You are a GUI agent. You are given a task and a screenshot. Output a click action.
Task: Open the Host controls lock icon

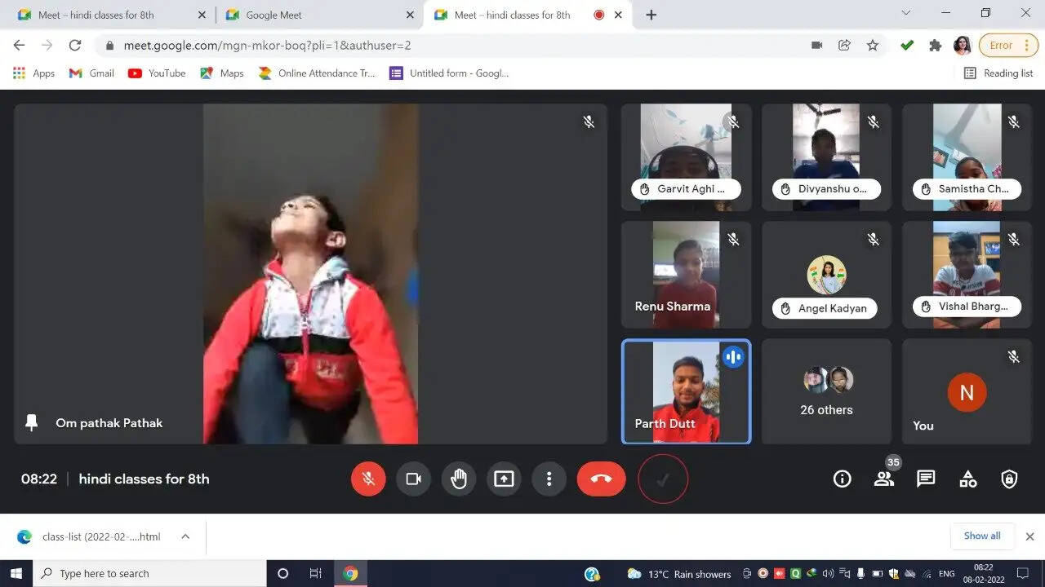tap(1009, 479)
